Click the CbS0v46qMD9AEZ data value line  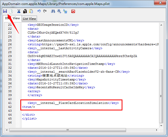coord(82,56)
